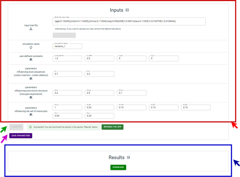Edit the c_d field showing 0.3
Screen dimensions: 240x177
tap(100, 74)
